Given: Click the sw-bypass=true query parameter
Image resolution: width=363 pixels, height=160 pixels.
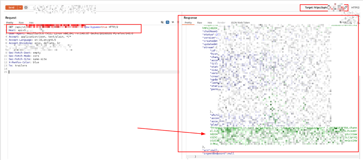Looking at the screenshot, I should (97, 27).
